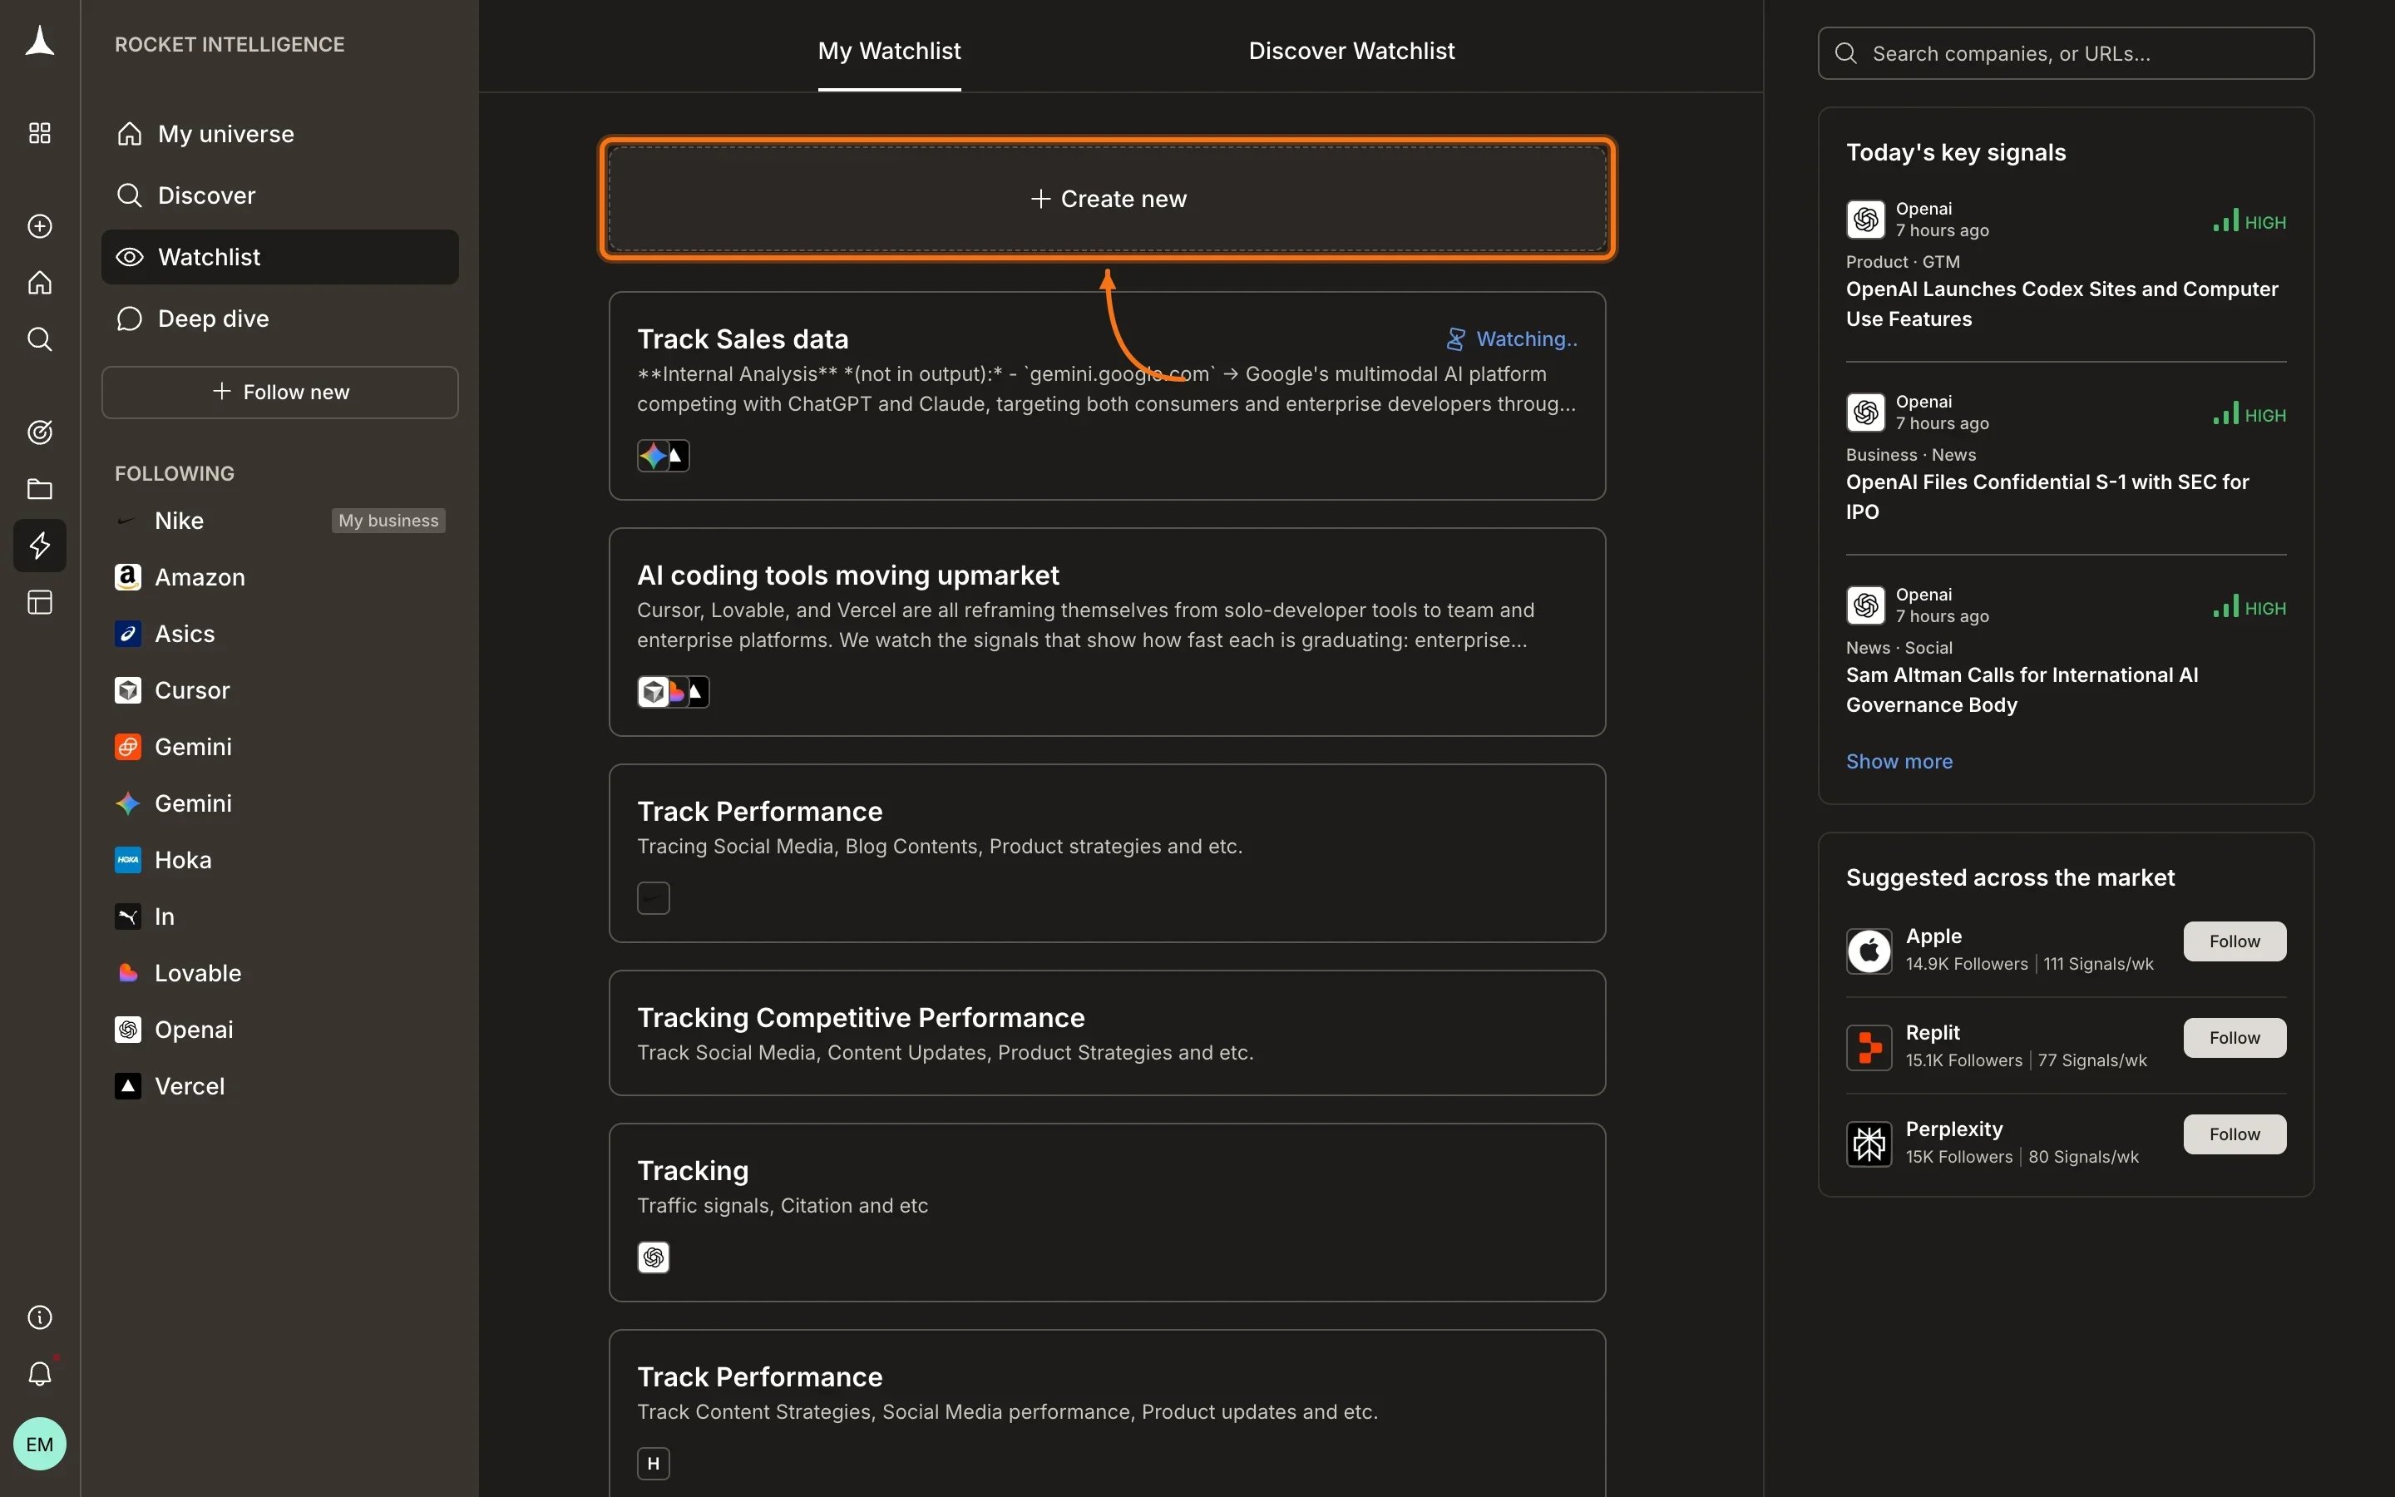Viewport: 2395px width, 1497px height.
Task: Click the Replit logo in suggested list
Action: pyautogui.click(x=1869, y=1048)
